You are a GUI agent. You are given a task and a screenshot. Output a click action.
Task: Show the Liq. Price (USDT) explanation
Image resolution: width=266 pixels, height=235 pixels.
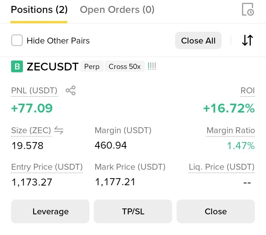(222, 167)
